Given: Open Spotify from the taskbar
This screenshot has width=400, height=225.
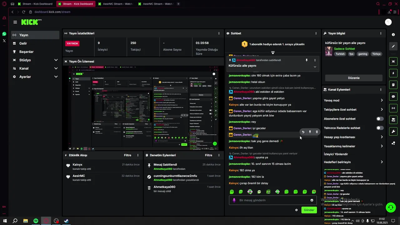Looking at the screenshot, I should [36, 221].
